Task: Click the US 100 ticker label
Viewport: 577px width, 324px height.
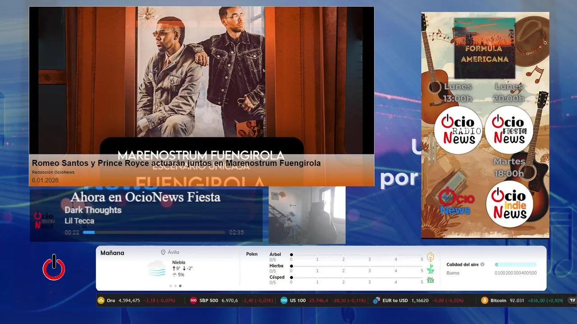Action: point(298,300)
